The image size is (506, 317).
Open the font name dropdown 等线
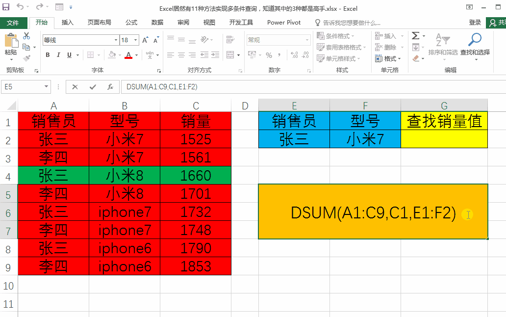[x=116, y=40]
